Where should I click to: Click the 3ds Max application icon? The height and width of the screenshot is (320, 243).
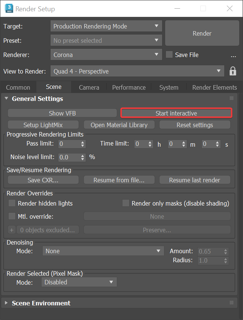click(9, 9)
